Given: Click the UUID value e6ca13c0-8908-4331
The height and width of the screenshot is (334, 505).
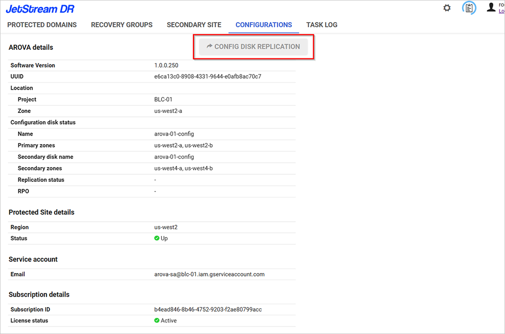Looking at the screenshot, I should 208,77.
